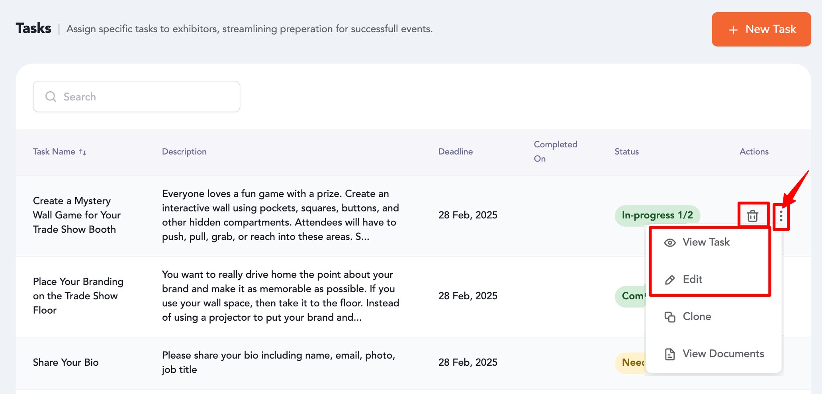Select the pencil icon beside Edit
The height and width of the screenshot is (394, 822).
670,279
